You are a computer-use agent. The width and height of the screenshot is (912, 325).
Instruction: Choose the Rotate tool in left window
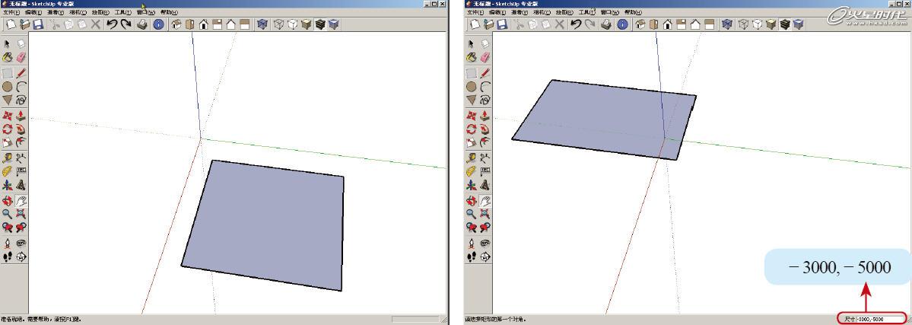pyautogui.click(x=8, y=129)
